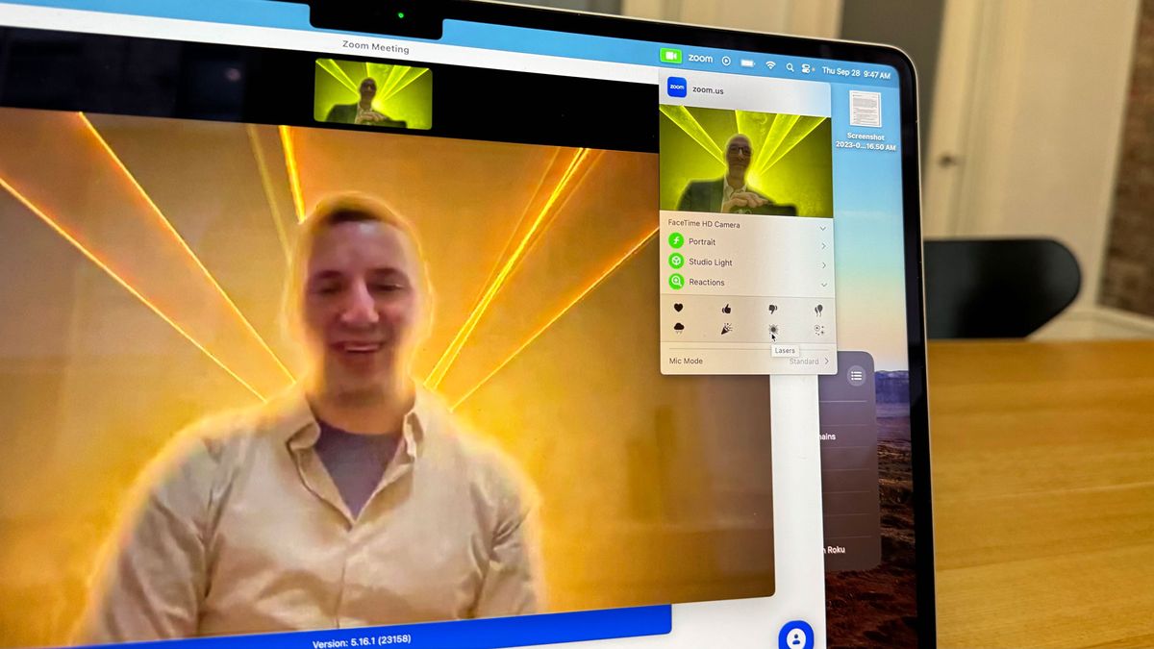This screenshot has height=649, width=1154.
Task: Open Portrait options via right chevron
Action: point(823,246)
